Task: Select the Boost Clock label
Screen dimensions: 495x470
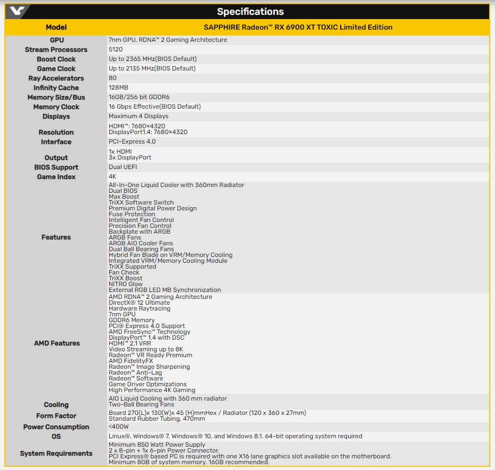Action: (x=56, y=59)
